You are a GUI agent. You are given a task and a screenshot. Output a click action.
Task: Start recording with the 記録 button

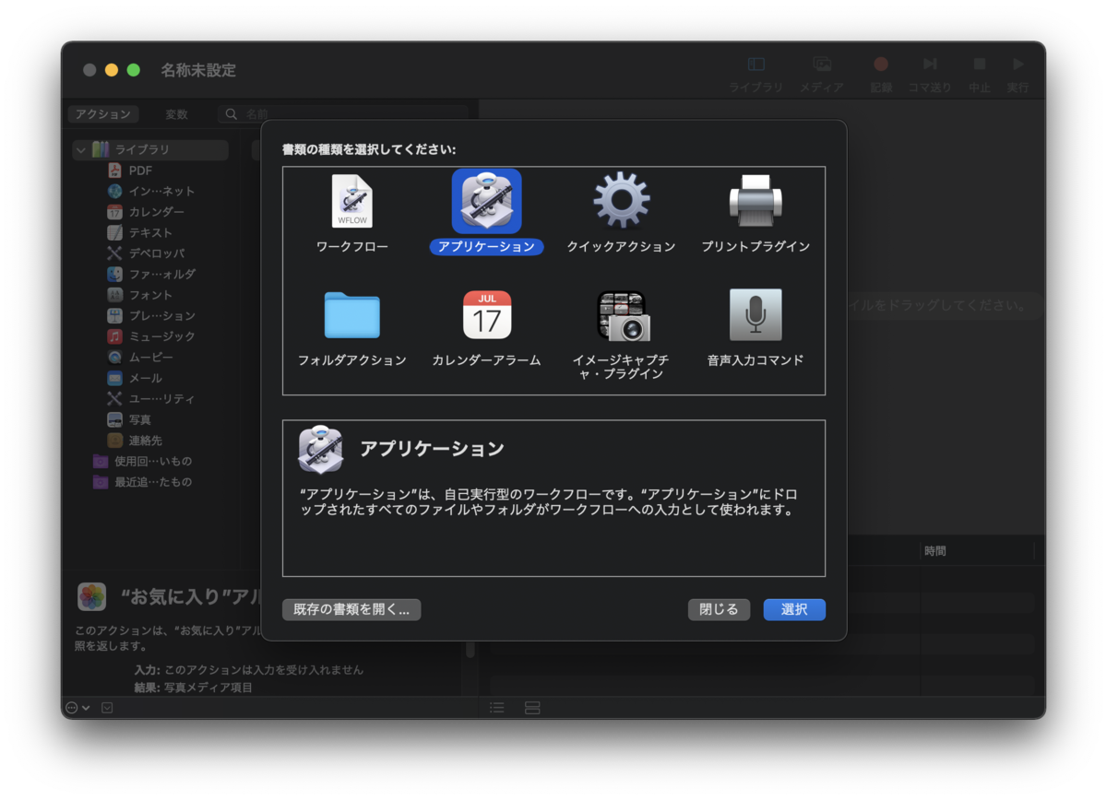point(881,65)
